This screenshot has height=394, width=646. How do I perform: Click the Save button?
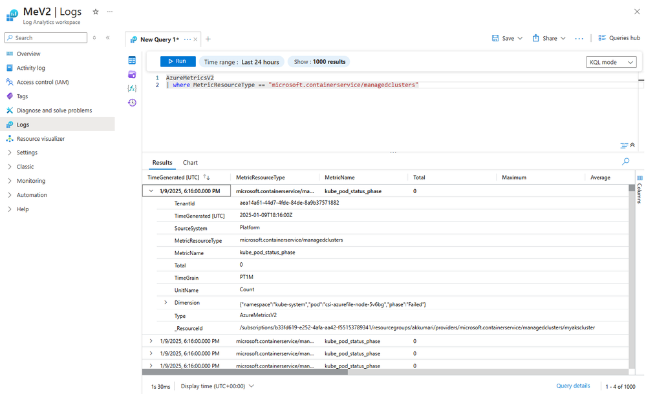click(x=503, y=38)
